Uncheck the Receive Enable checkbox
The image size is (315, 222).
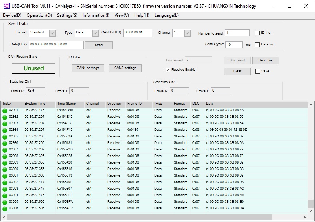pos(168,70)
